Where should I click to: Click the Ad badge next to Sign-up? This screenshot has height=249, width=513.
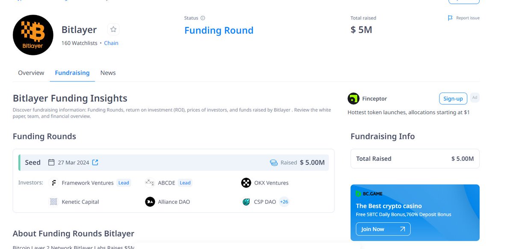click(475, 98)
